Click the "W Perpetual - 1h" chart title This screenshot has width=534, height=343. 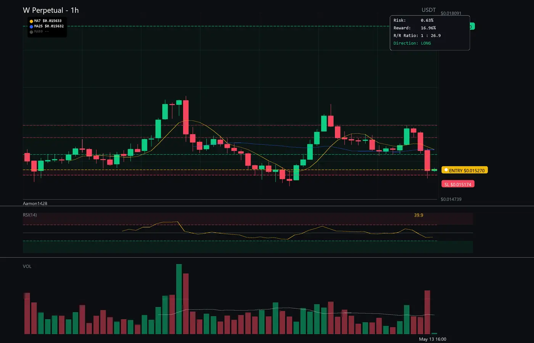pyautogui.click(x=51, y=10)
